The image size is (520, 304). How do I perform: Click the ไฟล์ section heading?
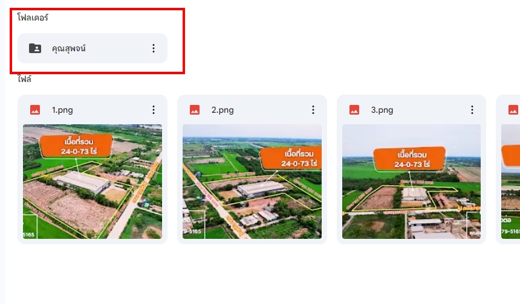(25, 79)
